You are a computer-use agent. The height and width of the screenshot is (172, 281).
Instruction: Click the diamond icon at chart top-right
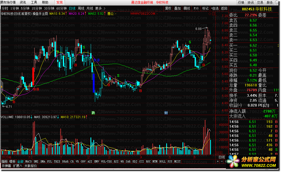tap(210, 14)
